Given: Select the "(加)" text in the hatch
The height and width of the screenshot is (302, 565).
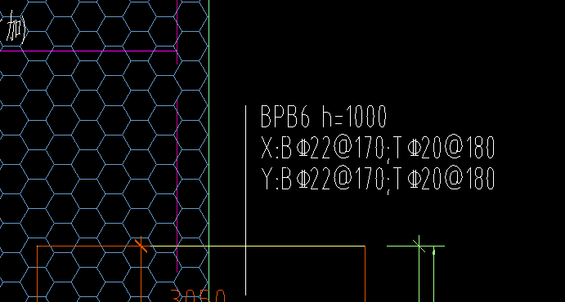Looking at the screenshot, I should (x=13, y=30).
